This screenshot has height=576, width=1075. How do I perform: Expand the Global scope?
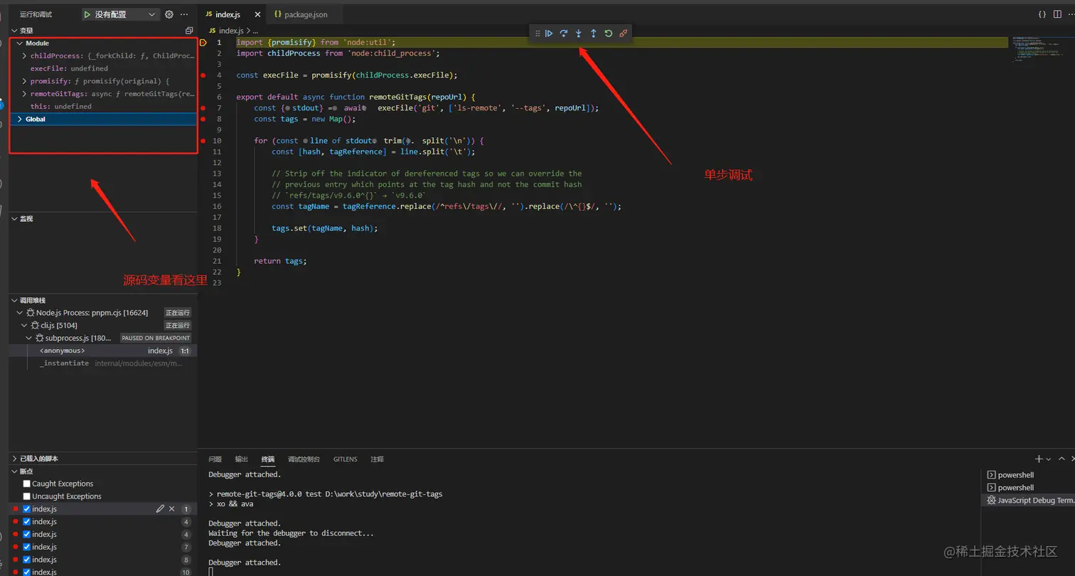[x=20, y=119]
